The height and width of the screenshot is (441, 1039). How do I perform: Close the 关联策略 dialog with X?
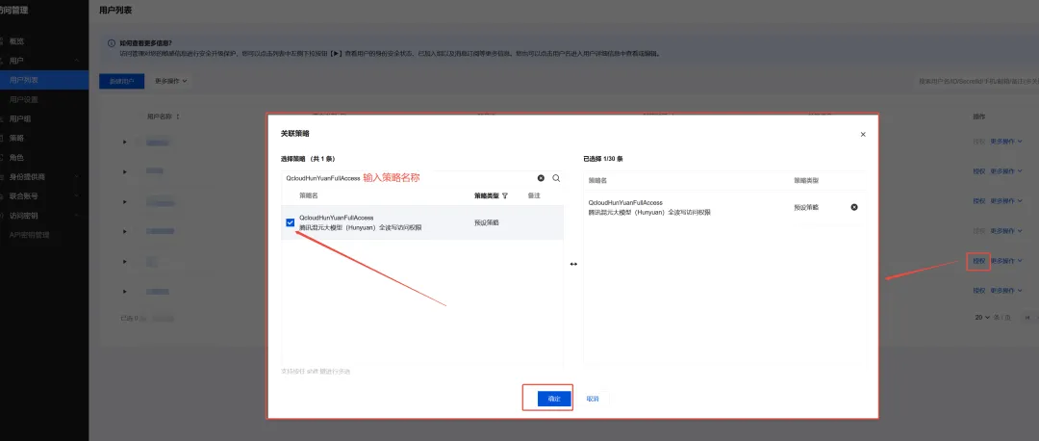863,135
